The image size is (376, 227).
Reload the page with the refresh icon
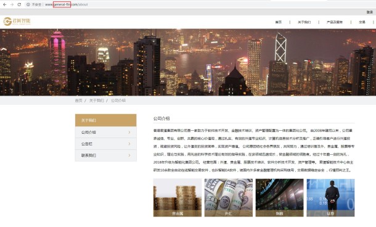point(19,4)
